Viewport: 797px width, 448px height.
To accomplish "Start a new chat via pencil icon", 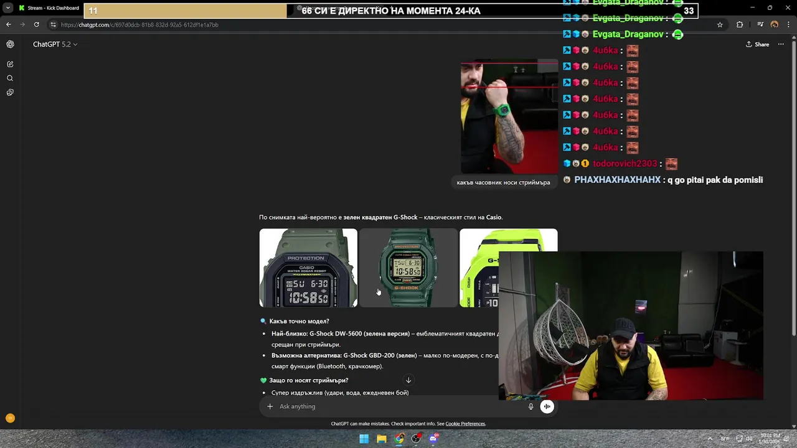I will pos(10,64).
